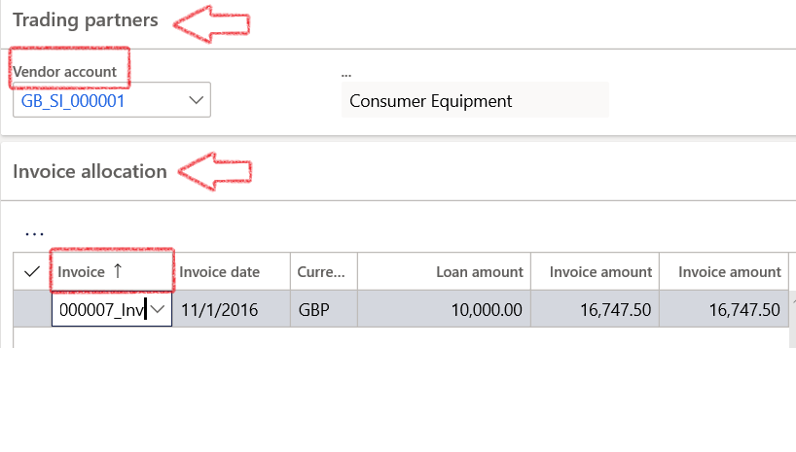This screenshot has height=452, width=796.
Task: Click the GB_SI_000001 vendor account link
Action: pyautogui.click(x=73, y=101)
